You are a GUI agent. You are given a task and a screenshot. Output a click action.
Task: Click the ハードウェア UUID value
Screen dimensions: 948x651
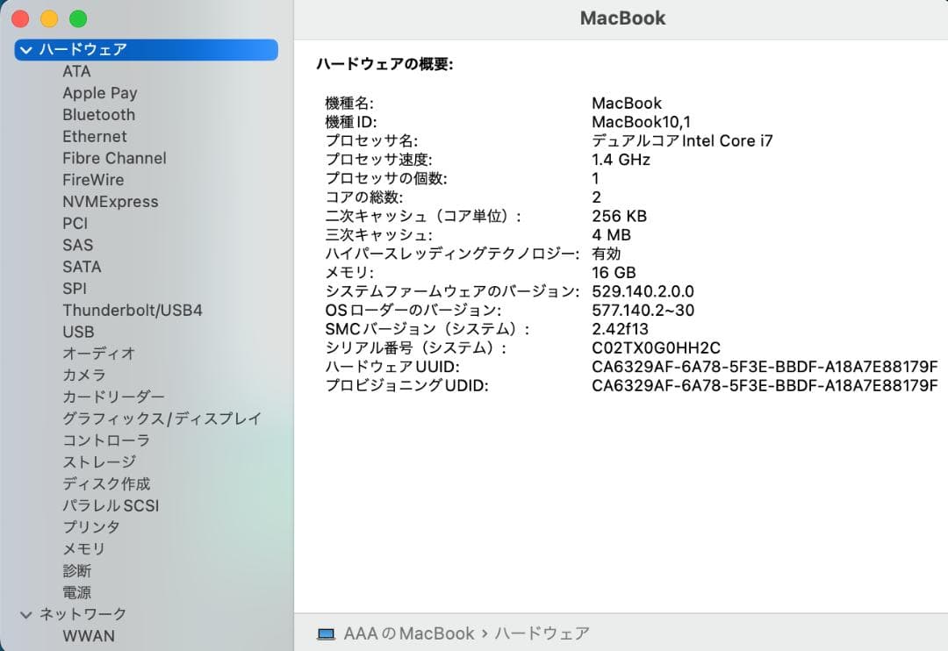coord(765,367)
